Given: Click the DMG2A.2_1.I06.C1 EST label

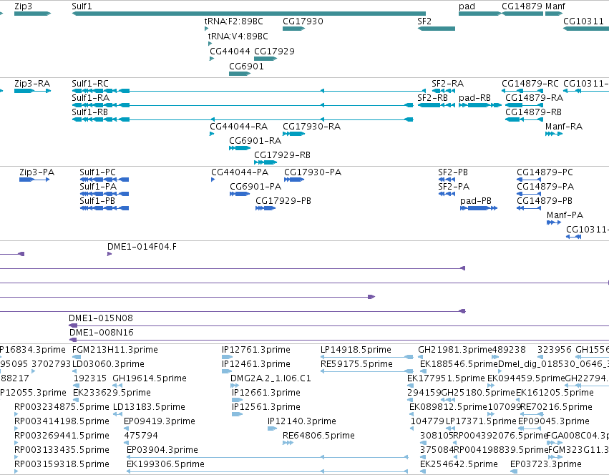Looking at the screenshot, I should [271, 378].
